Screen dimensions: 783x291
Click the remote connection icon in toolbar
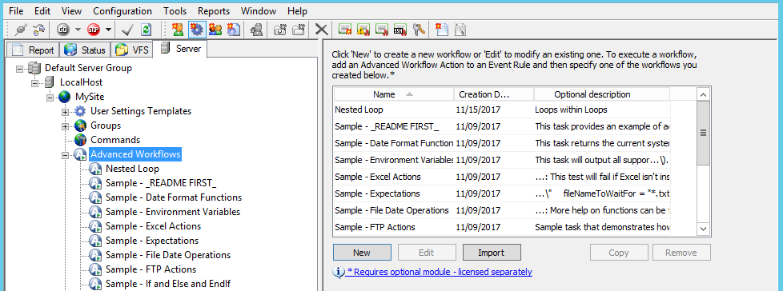click(38, 30)
